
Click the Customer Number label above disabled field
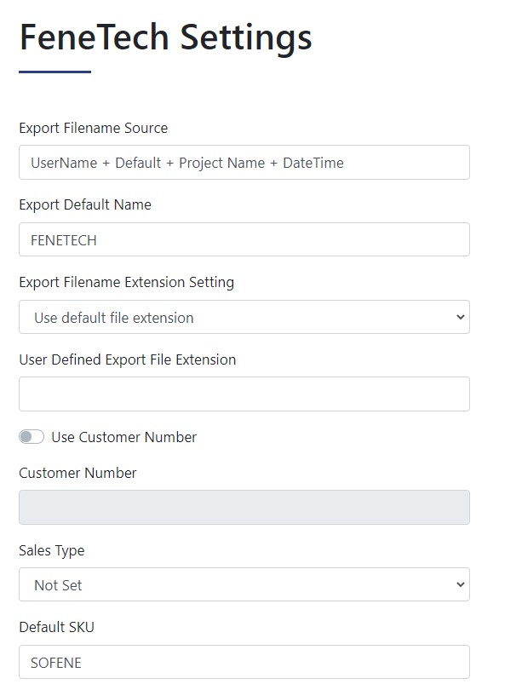77,473
